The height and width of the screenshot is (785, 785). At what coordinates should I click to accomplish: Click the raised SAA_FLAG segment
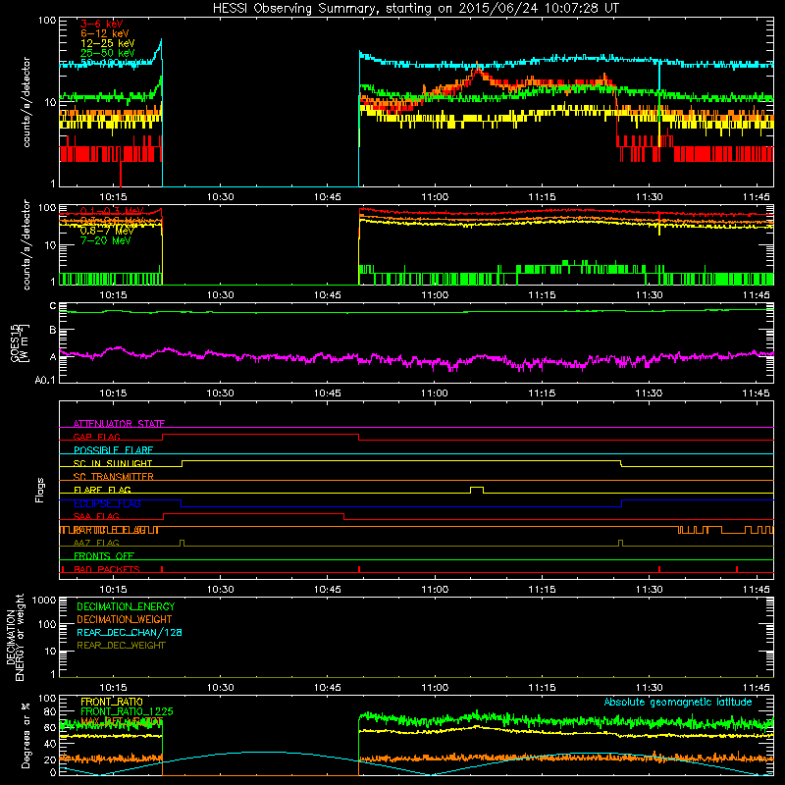[x=254, y=513]
